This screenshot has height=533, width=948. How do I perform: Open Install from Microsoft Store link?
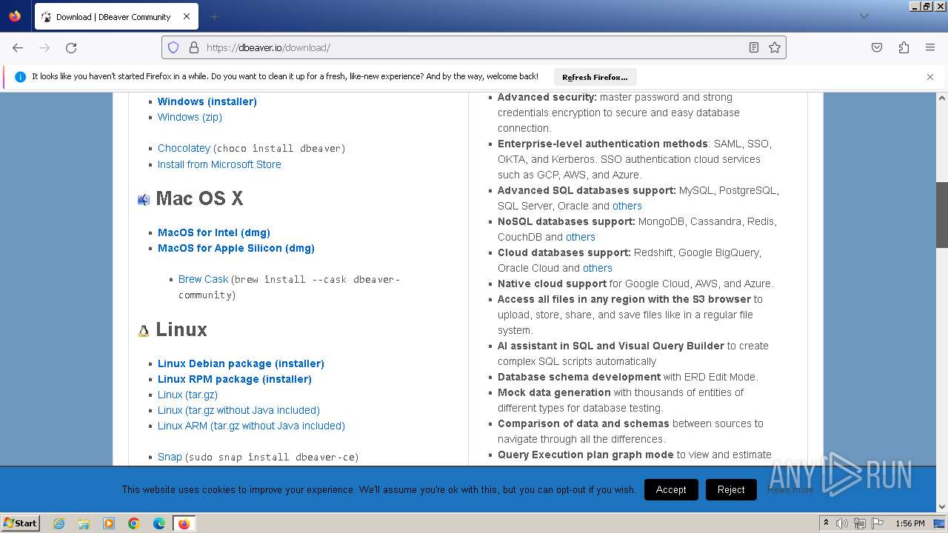tap(219, 164)
